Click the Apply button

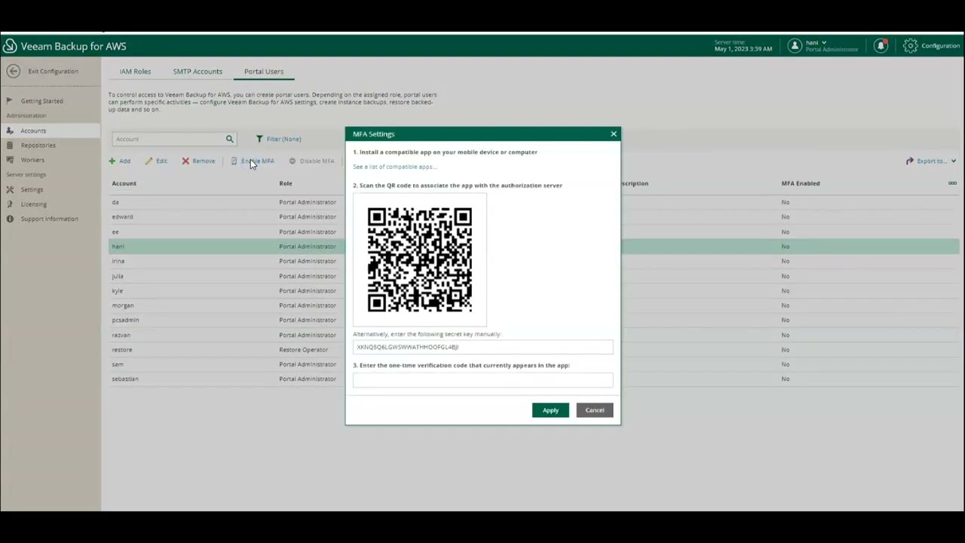click(x=550, y=410)
